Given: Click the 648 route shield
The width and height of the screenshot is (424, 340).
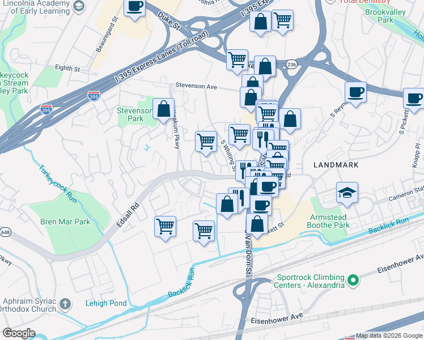Looking at the screenshot, I should click(5, 232).
